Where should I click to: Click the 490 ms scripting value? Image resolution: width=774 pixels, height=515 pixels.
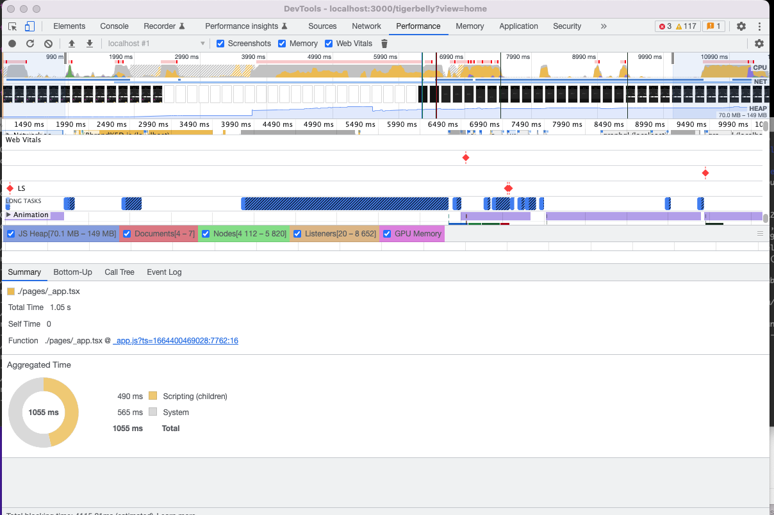point(130,396)
